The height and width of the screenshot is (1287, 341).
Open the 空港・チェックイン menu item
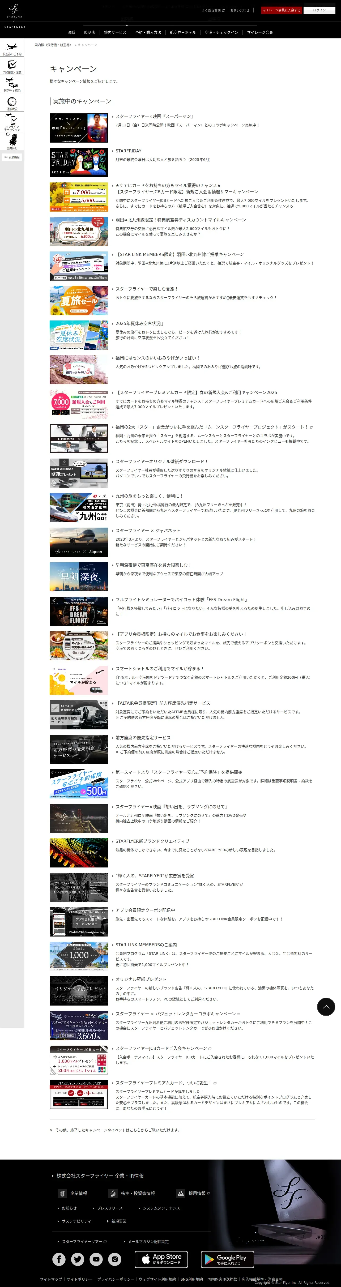click(221, 32)
